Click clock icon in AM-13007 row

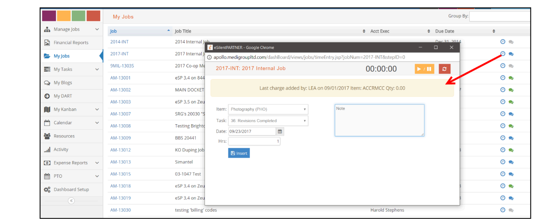tap(503, 113)
